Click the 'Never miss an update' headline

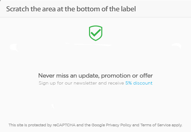(95, 76)
